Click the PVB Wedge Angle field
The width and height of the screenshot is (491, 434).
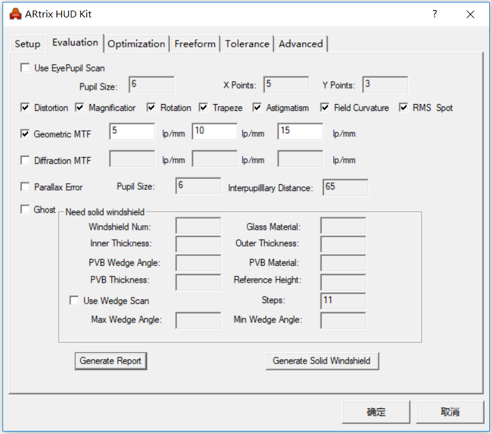198,263
